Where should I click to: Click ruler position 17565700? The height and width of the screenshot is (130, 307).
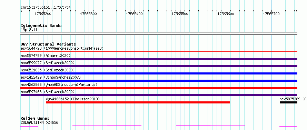[x=271, y=14]
